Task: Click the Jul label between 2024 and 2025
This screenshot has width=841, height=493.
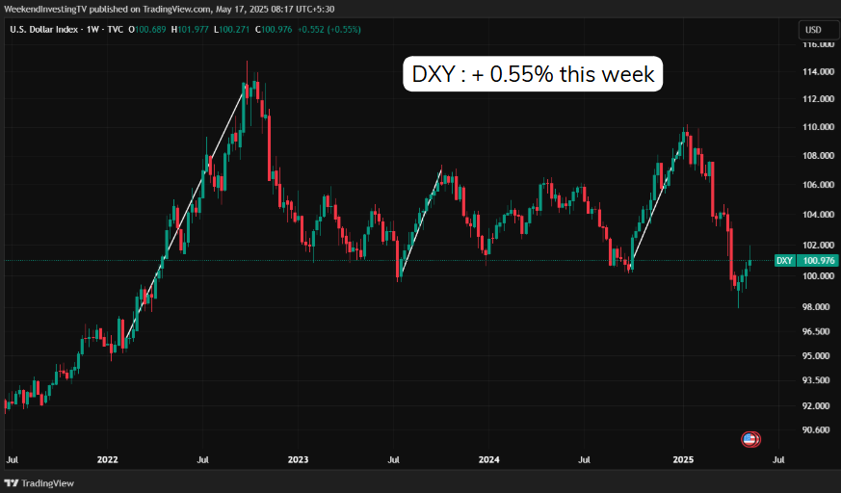Action: tap(585, 459)
